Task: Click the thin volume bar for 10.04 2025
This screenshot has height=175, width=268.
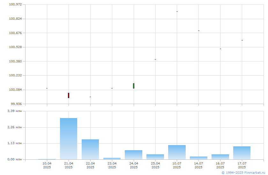Action: point(47,159)
